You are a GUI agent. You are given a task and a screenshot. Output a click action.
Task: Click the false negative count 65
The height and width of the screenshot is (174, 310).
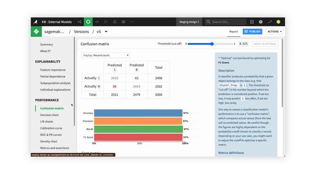click(x=137, y=78)
